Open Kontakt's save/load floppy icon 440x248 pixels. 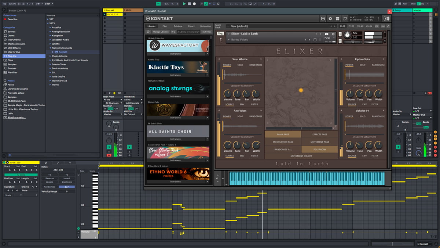tap(323, 18)
